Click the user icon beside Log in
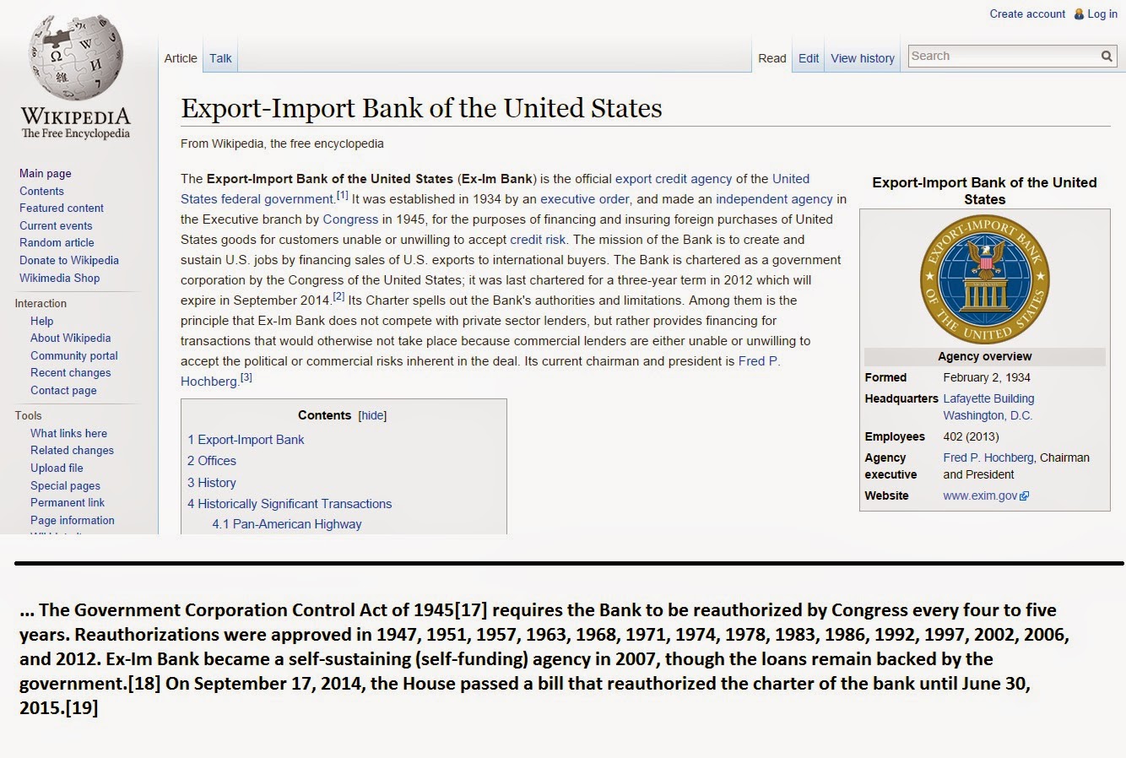This screenshot has width=1126, height=758. (x=1079, y=14)
